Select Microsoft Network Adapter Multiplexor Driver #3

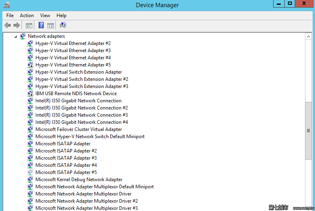pyautogui.click(x=86, y=208)
